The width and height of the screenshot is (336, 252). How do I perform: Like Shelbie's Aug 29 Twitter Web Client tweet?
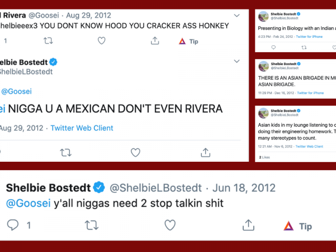coord(135,152)
